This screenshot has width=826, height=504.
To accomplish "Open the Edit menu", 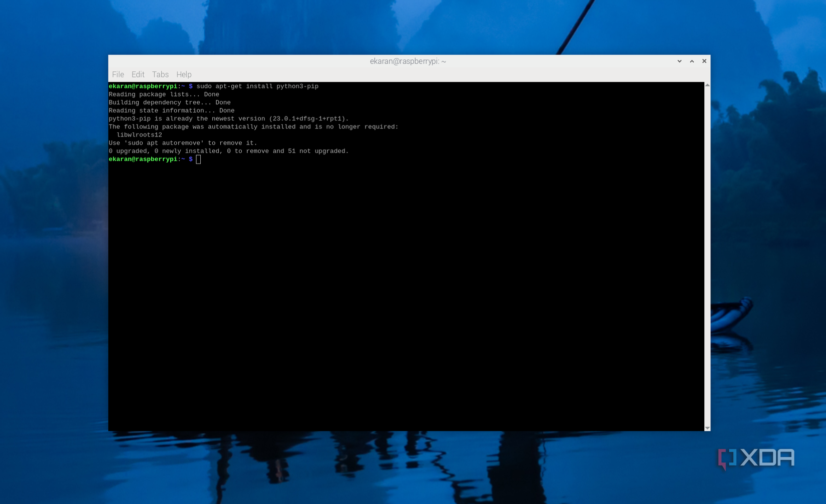I will tap(138, 74).
